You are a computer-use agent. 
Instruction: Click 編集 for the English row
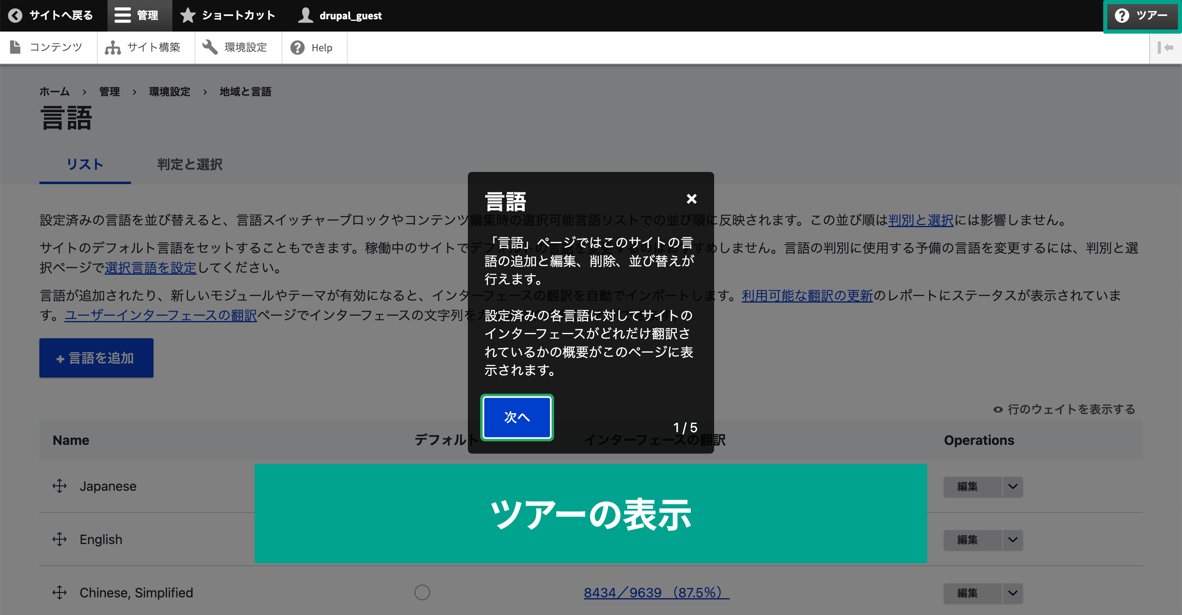tap(973, 540)
